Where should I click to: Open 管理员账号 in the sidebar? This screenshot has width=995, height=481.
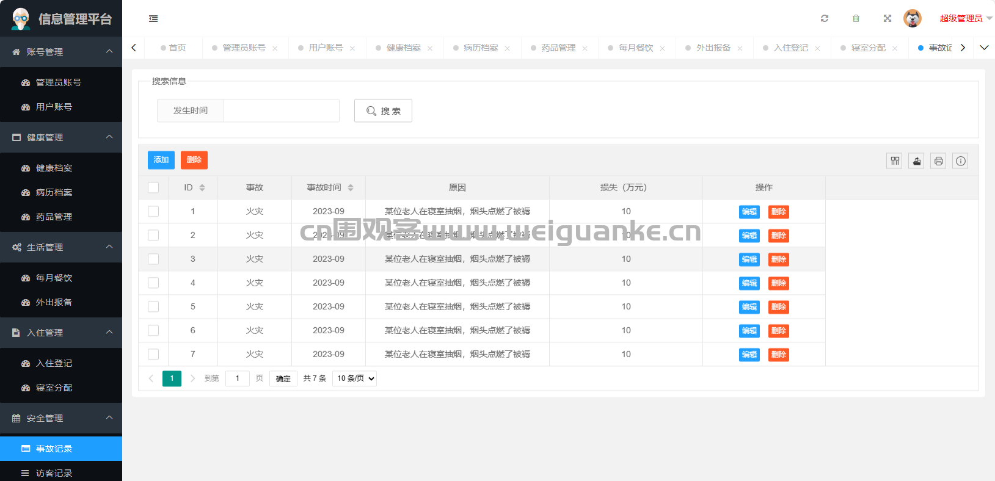tap(61, 82)
